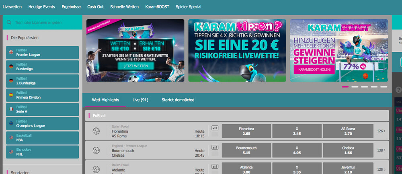The width and height of the screenshot is (402, 174).
Task: Select Fußball Primera Division in sidebar
Action: tap(43, 95)
